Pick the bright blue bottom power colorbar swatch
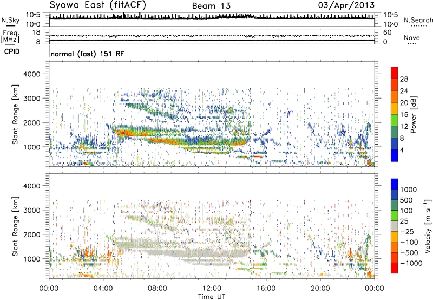The image size is (433, 300). pyautogui.click(x=395, y=155)
